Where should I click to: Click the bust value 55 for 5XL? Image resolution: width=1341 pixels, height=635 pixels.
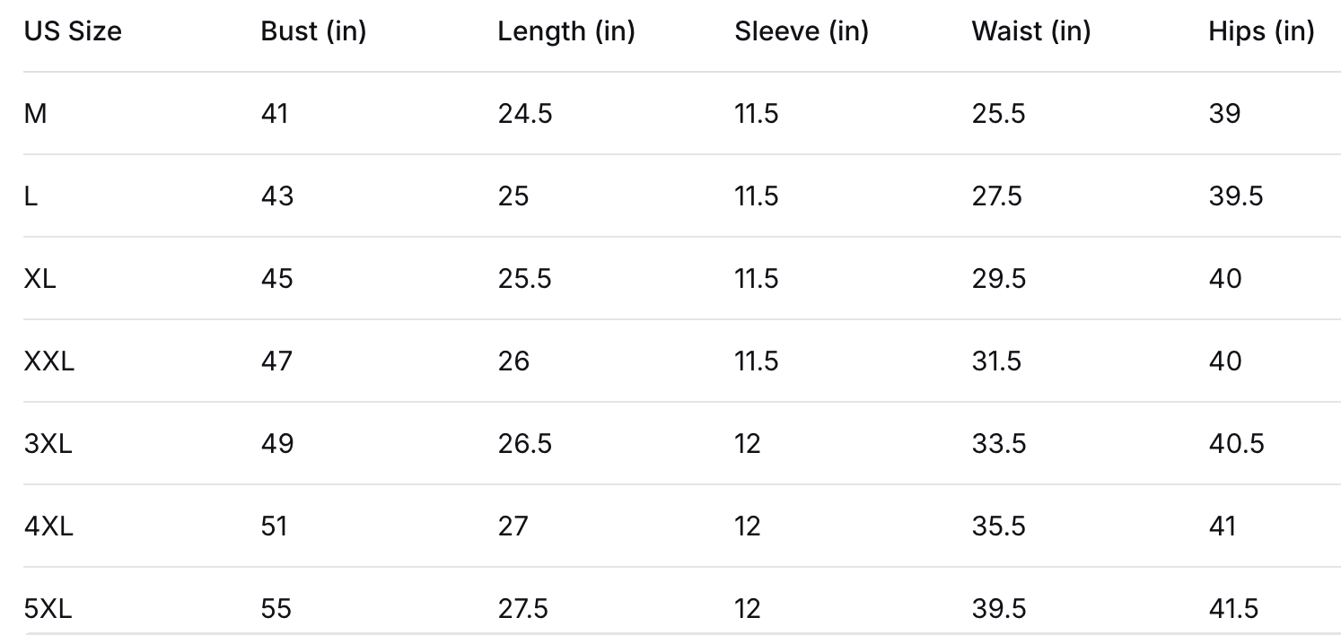(276, 609)
